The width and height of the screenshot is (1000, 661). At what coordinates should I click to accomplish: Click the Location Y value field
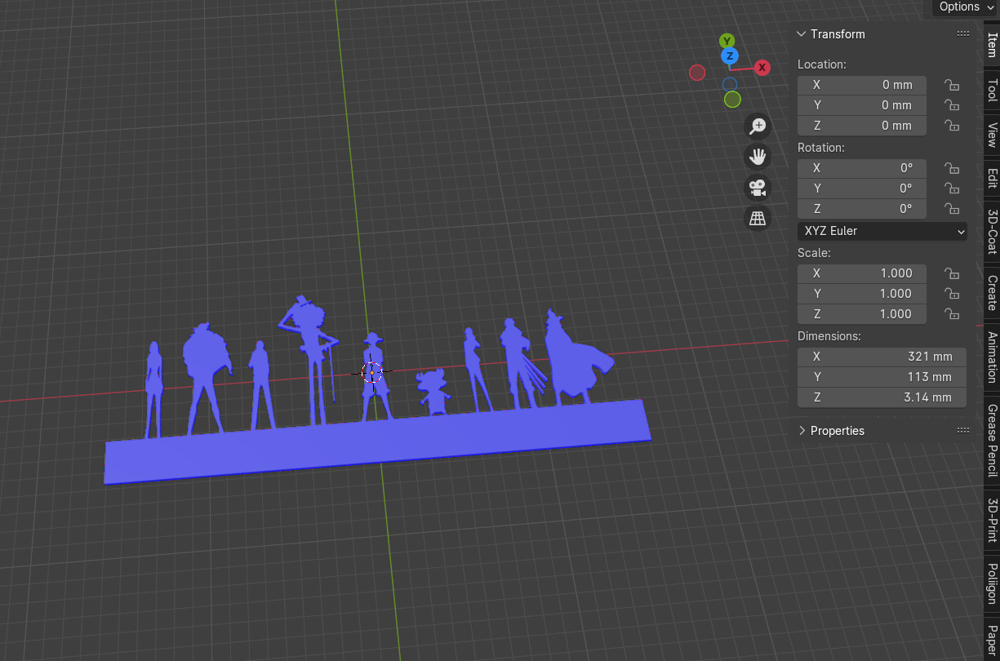pyautogui.click(x=862, y=105)
